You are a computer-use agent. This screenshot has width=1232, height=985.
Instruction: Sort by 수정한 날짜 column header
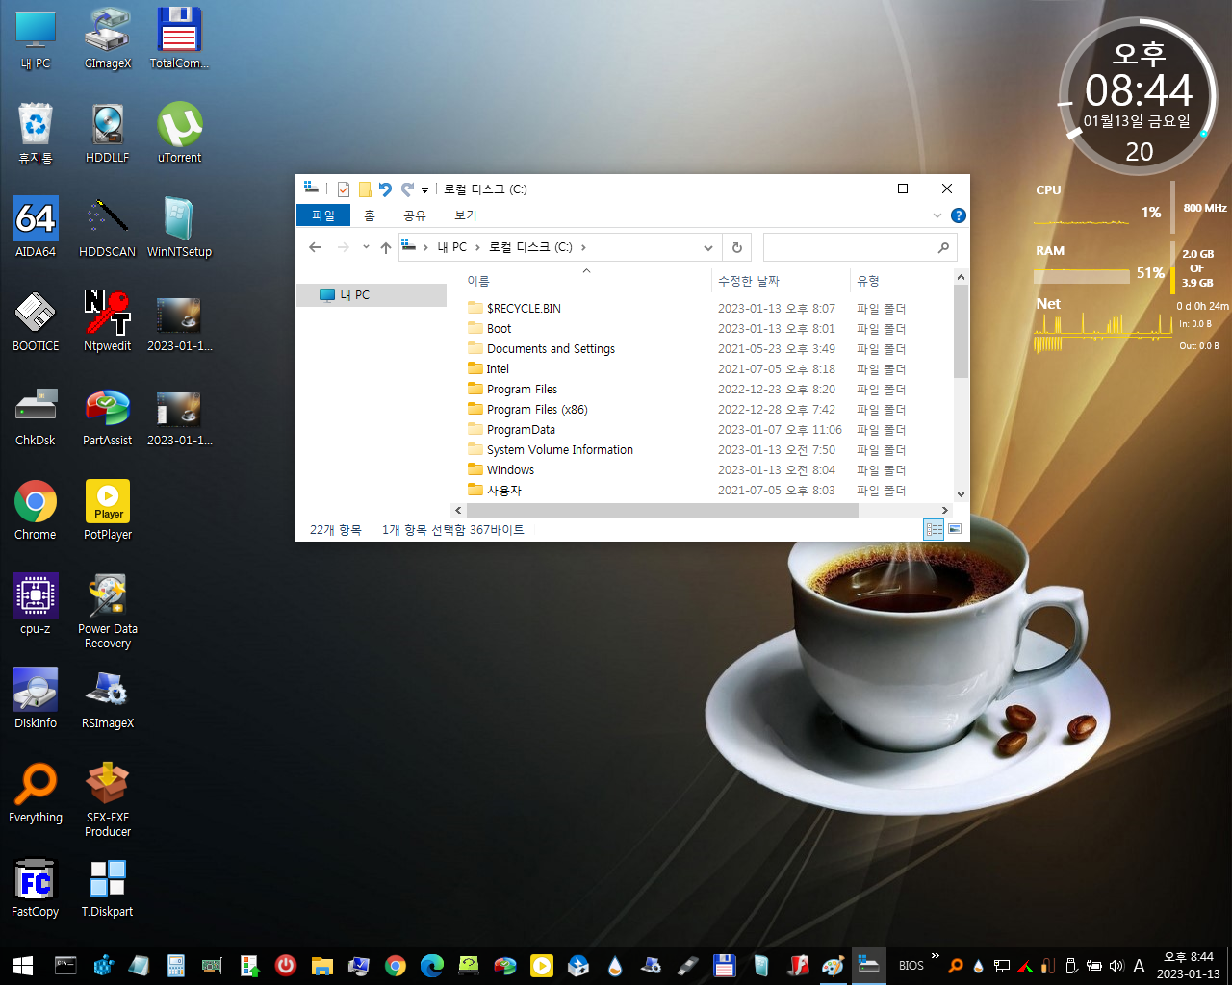[781, 281]
